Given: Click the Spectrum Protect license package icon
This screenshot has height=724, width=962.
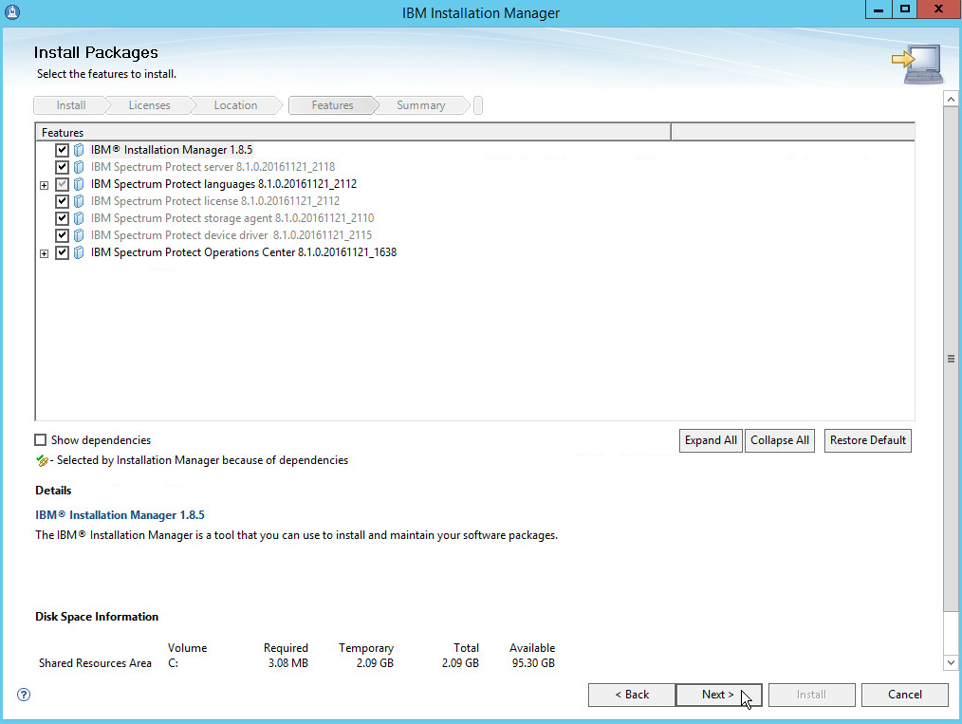Looking at the screenshot, I should [79, 201].
